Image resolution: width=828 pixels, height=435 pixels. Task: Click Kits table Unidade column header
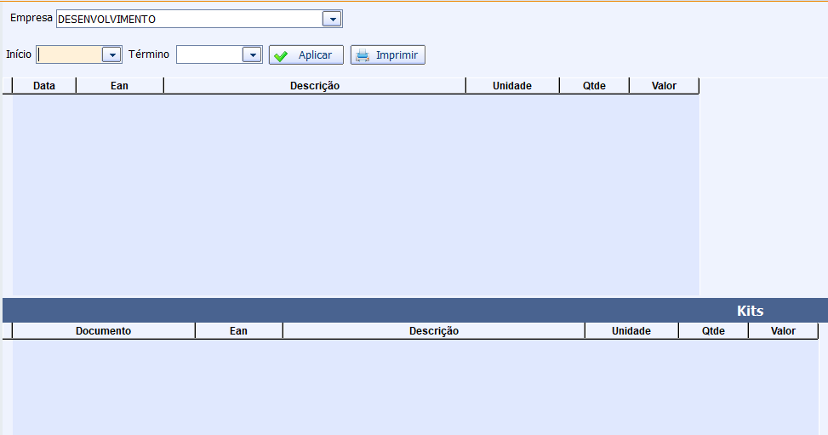pos(631,331)
